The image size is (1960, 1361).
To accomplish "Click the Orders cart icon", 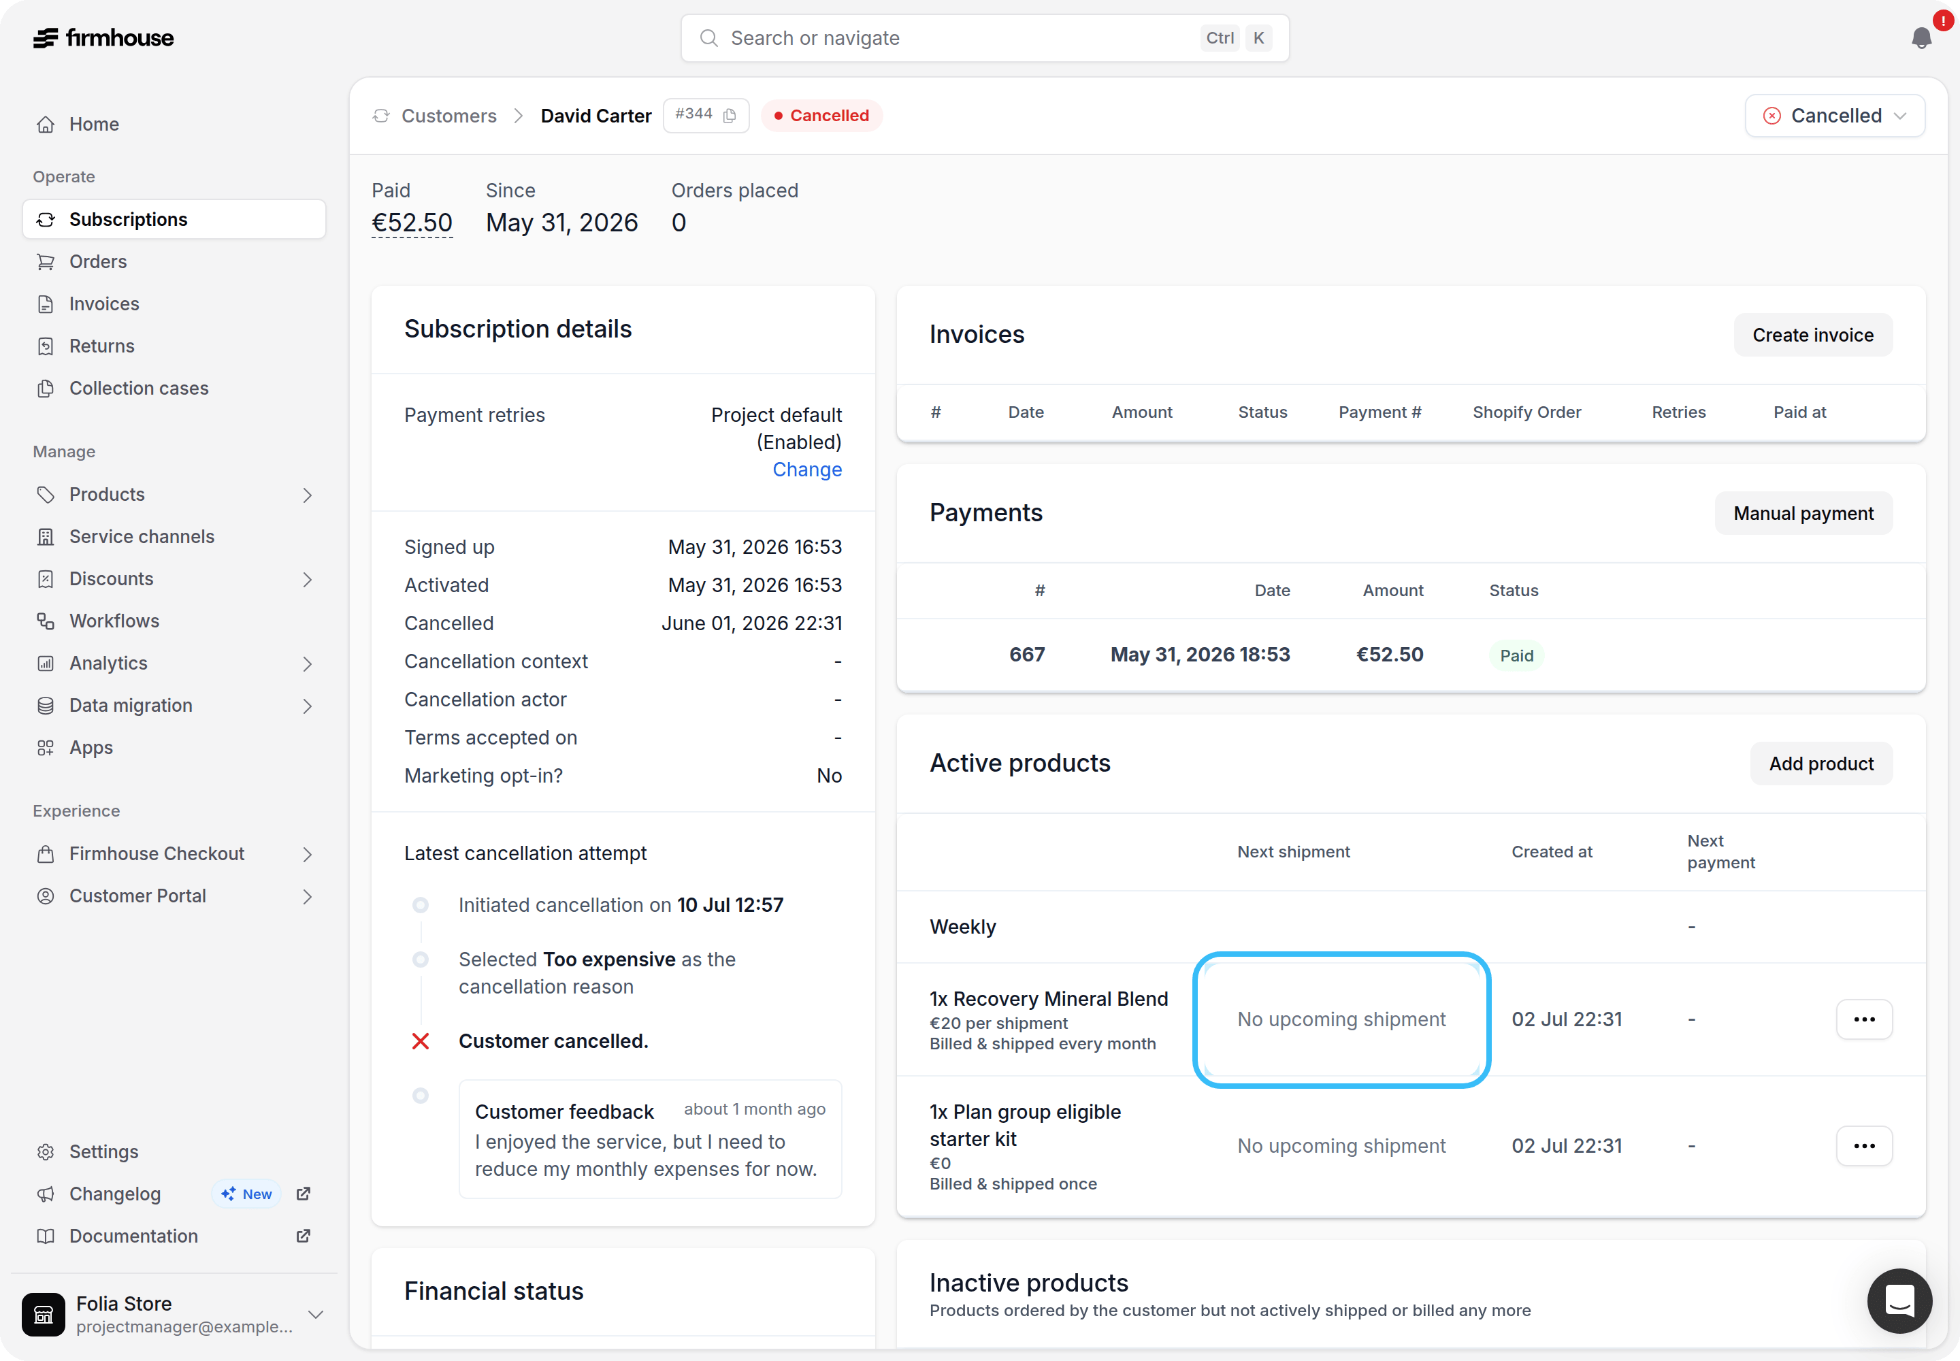I will point(46,262).
